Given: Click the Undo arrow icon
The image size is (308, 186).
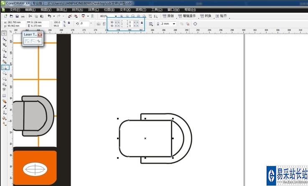Looking at the screenshot, I should [49, 16].
